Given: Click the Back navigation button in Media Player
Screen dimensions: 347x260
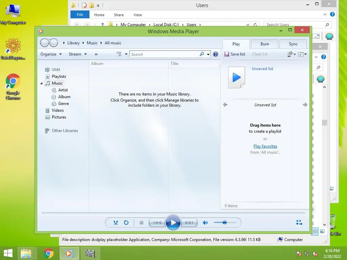Looking at the screenshot, I should pyautogui.click(x=44, y=43).
